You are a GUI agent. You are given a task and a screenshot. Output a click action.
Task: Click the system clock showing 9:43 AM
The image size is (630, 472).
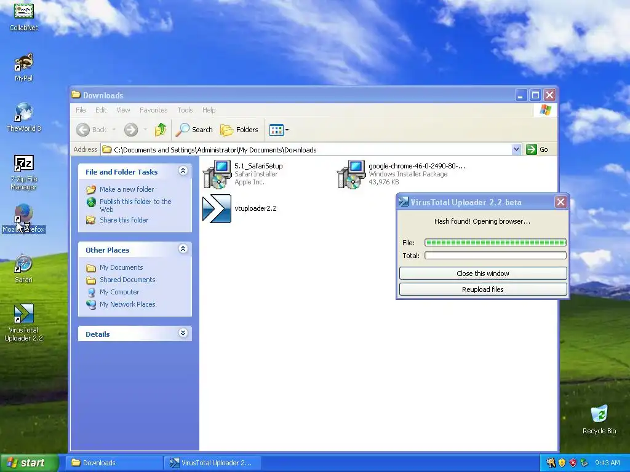click(607, 463)
